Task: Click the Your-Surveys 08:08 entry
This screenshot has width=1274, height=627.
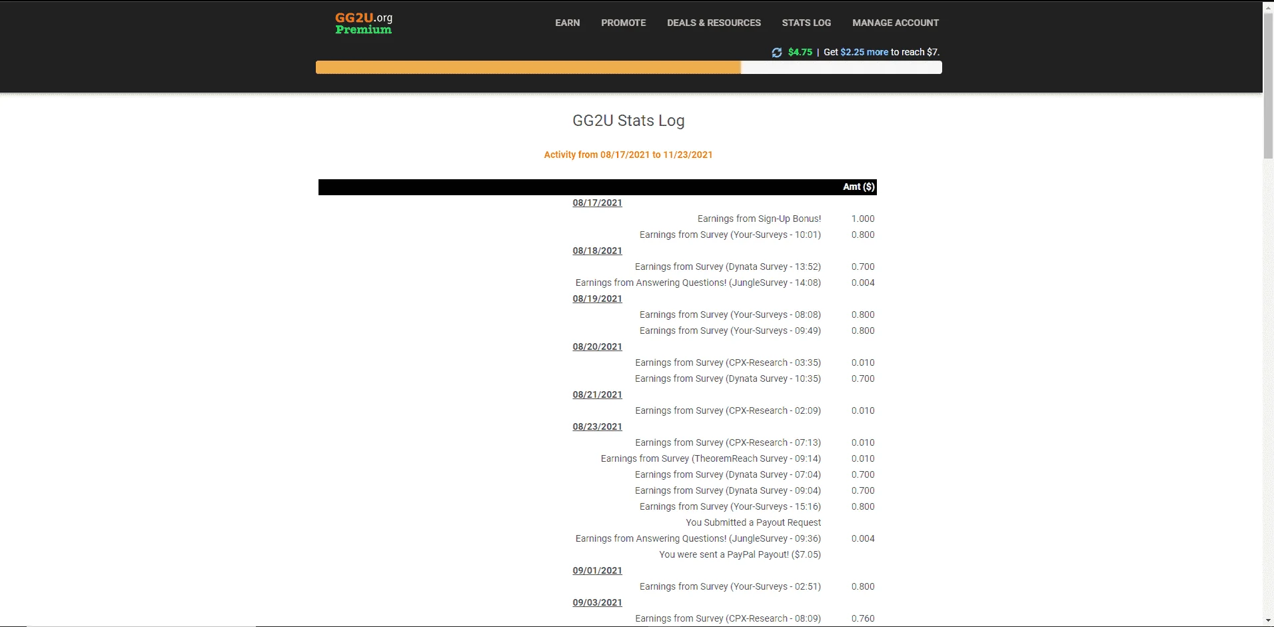Action: coord(730,314)
